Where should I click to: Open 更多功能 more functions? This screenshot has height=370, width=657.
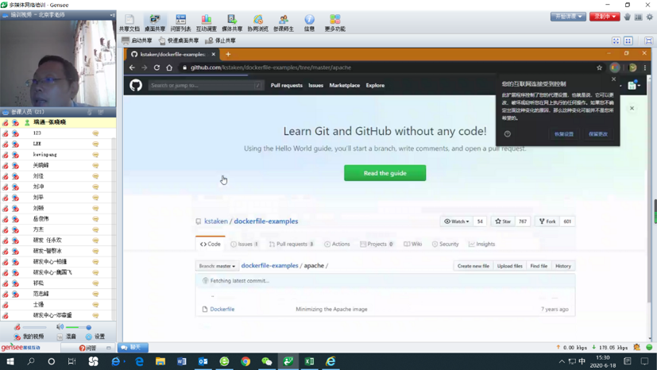(x=334, y=22)
